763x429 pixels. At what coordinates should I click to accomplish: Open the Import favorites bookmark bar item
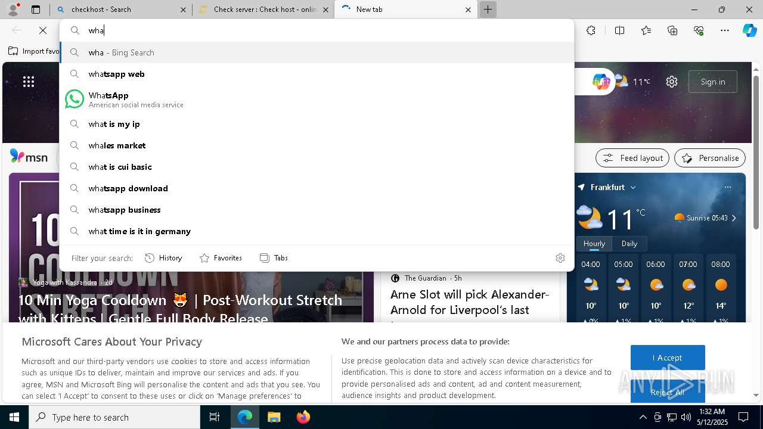34,51
